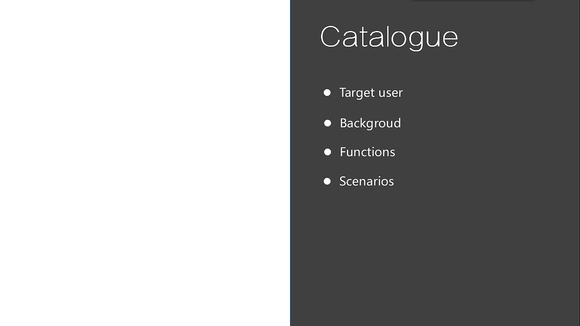Click the Scenarios catalogue entry
Screen dimensions: 580x326
(366, 181)
